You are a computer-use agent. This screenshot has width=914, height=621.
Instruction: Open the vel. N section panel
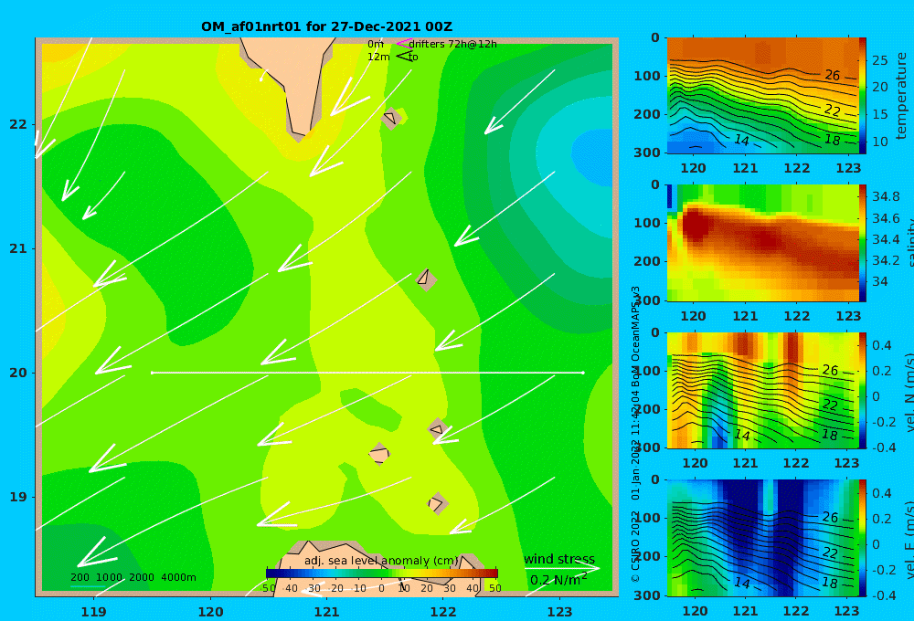click(762, 390)
